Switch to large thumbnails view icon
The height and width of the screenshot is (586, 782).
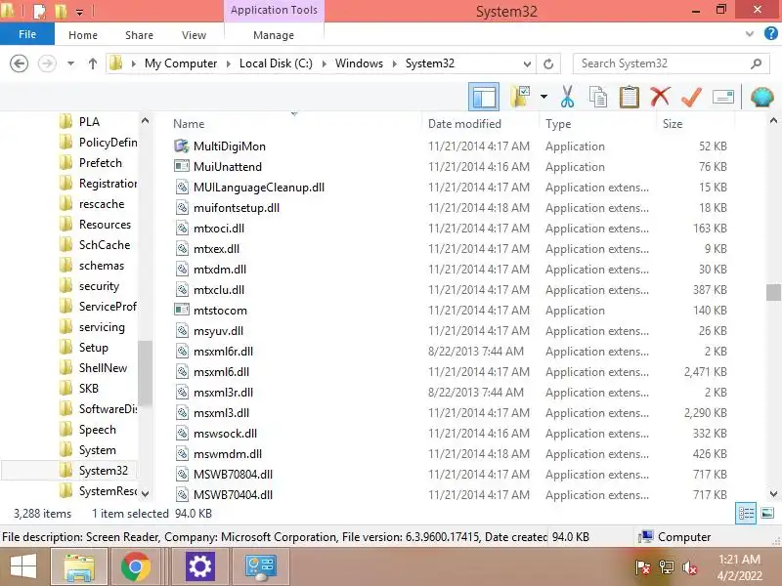767,514
